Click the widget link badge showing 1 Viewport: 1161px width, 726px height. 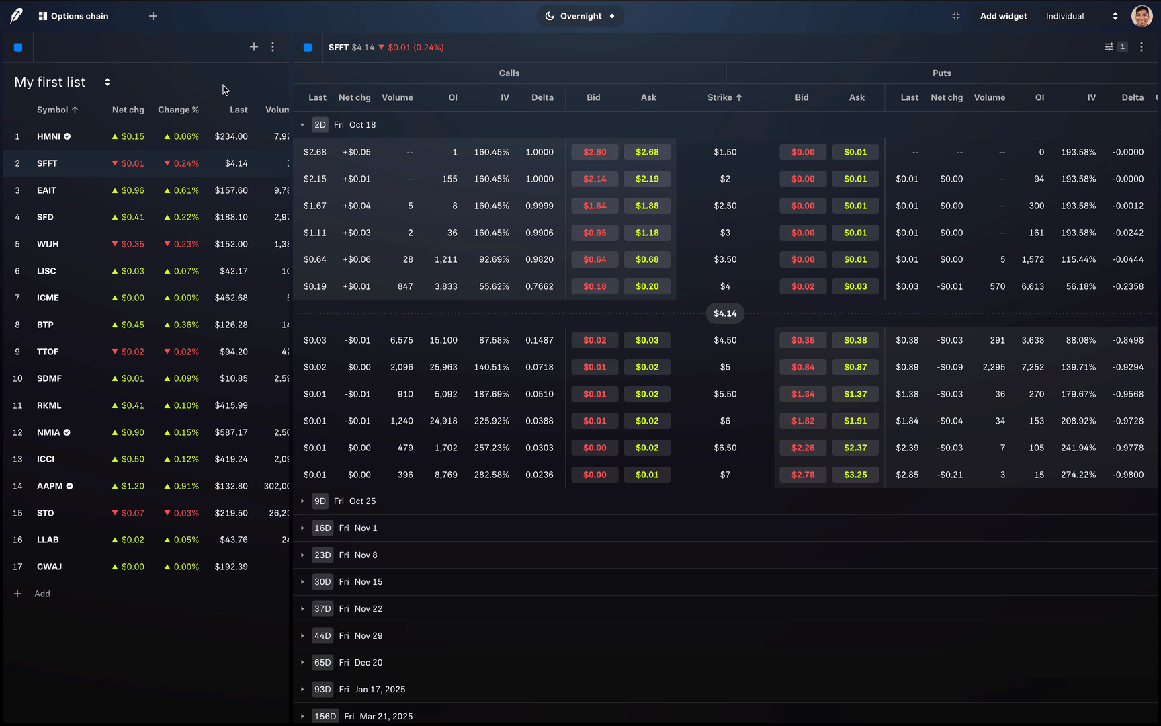click(1123, 47)
